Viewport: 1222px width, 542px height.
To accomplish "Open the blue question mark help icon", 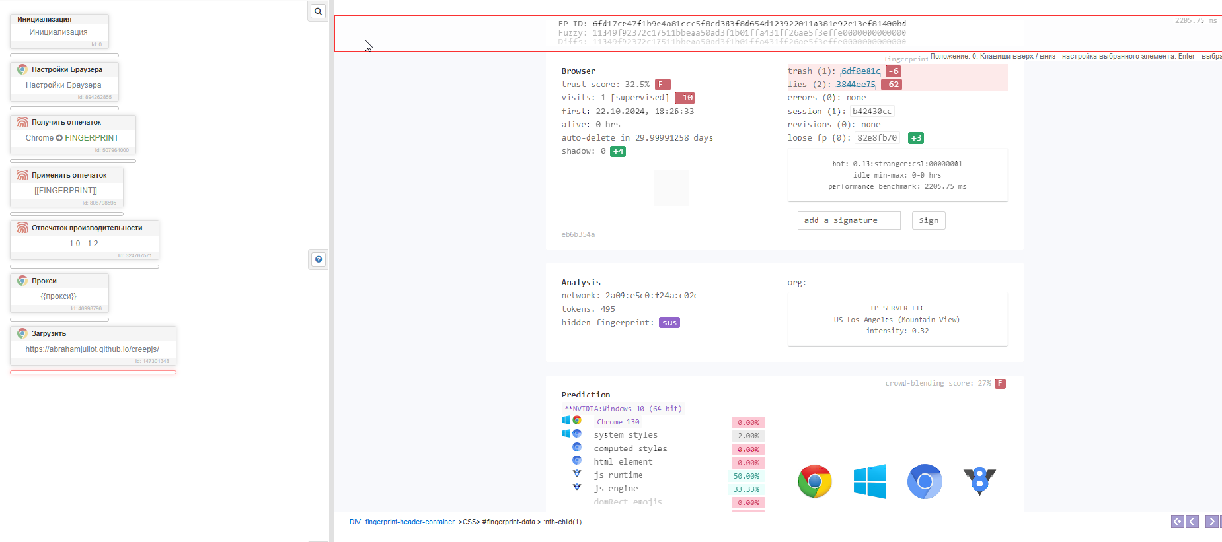I will pyautogui.click(x=319, y=259).
